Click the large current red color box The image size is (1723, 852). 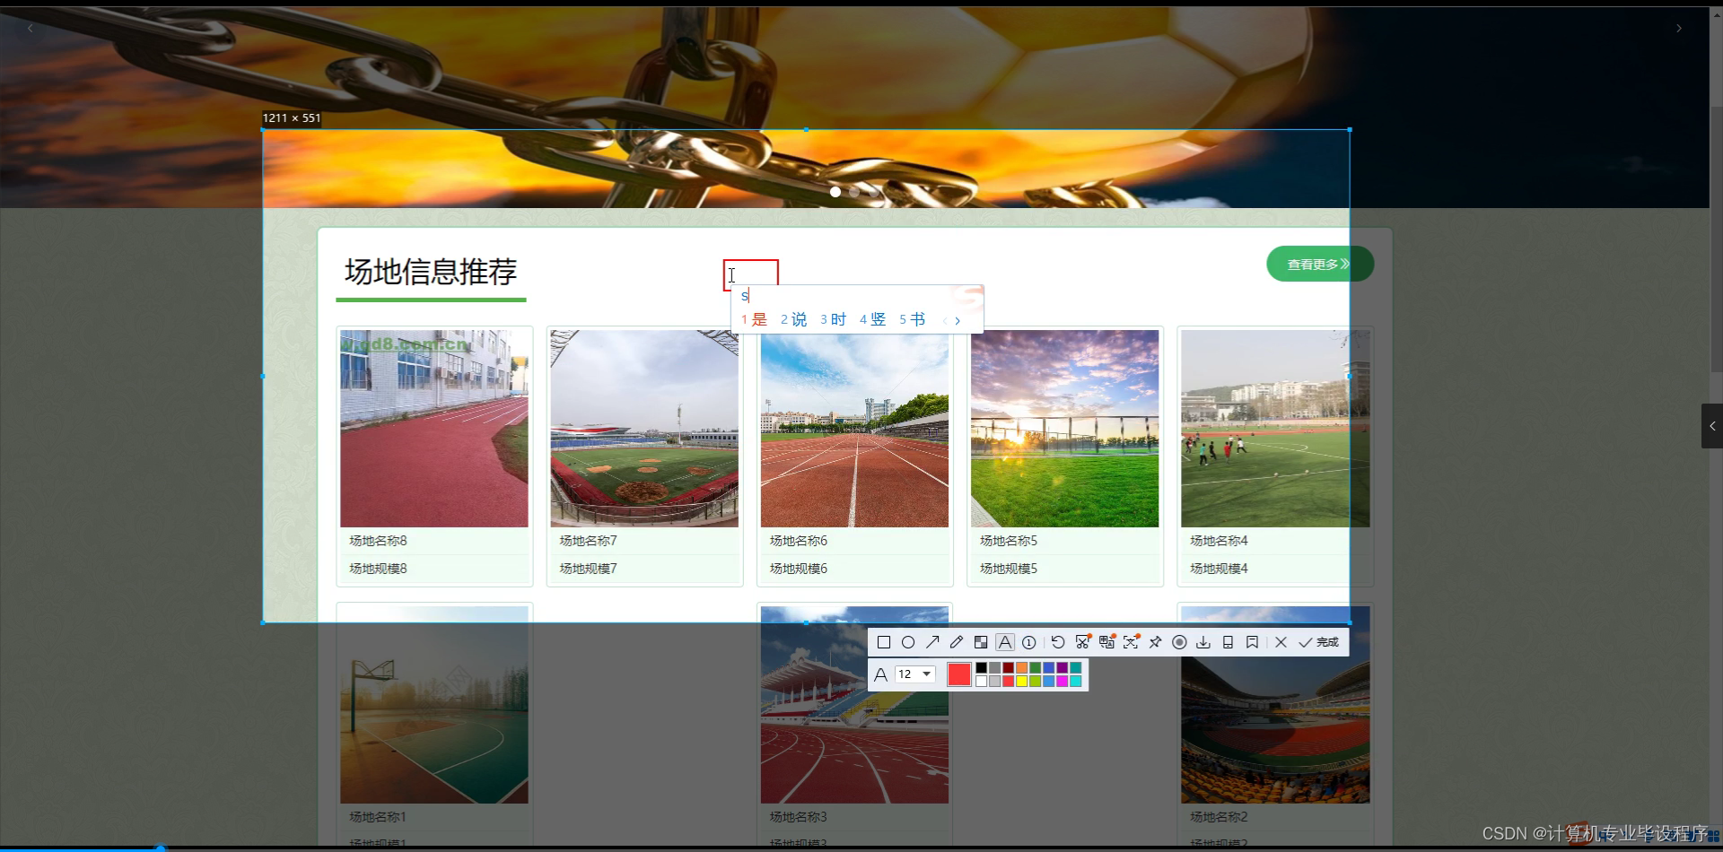click(x=959, y=674)
